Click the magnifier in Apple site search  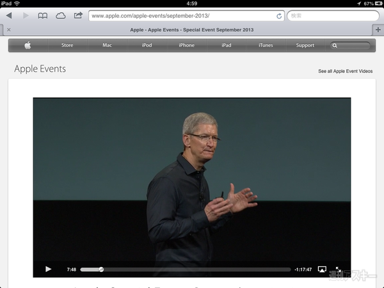(335, 45)
